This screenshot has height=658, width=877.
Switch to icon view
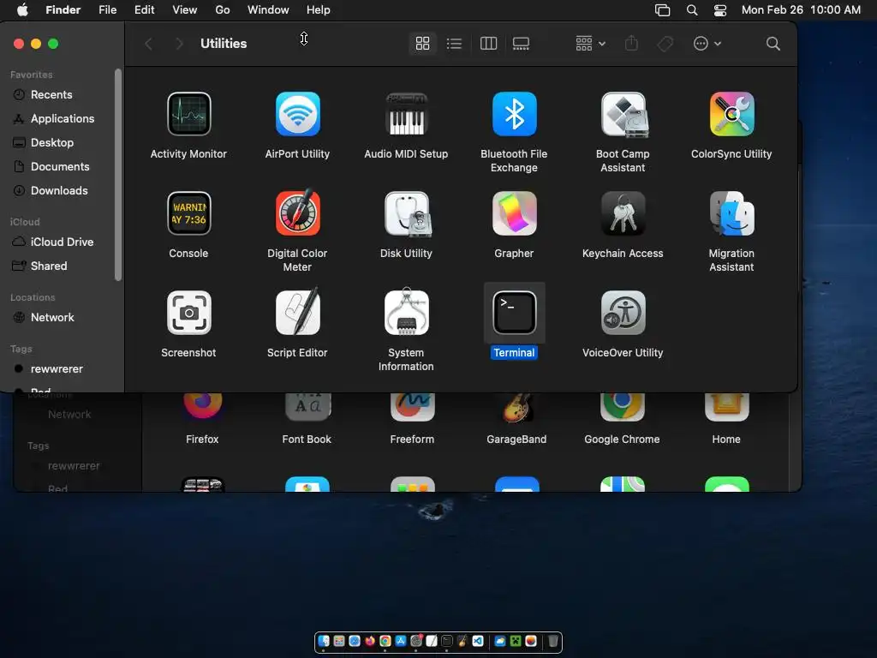[x=423, y=43]
